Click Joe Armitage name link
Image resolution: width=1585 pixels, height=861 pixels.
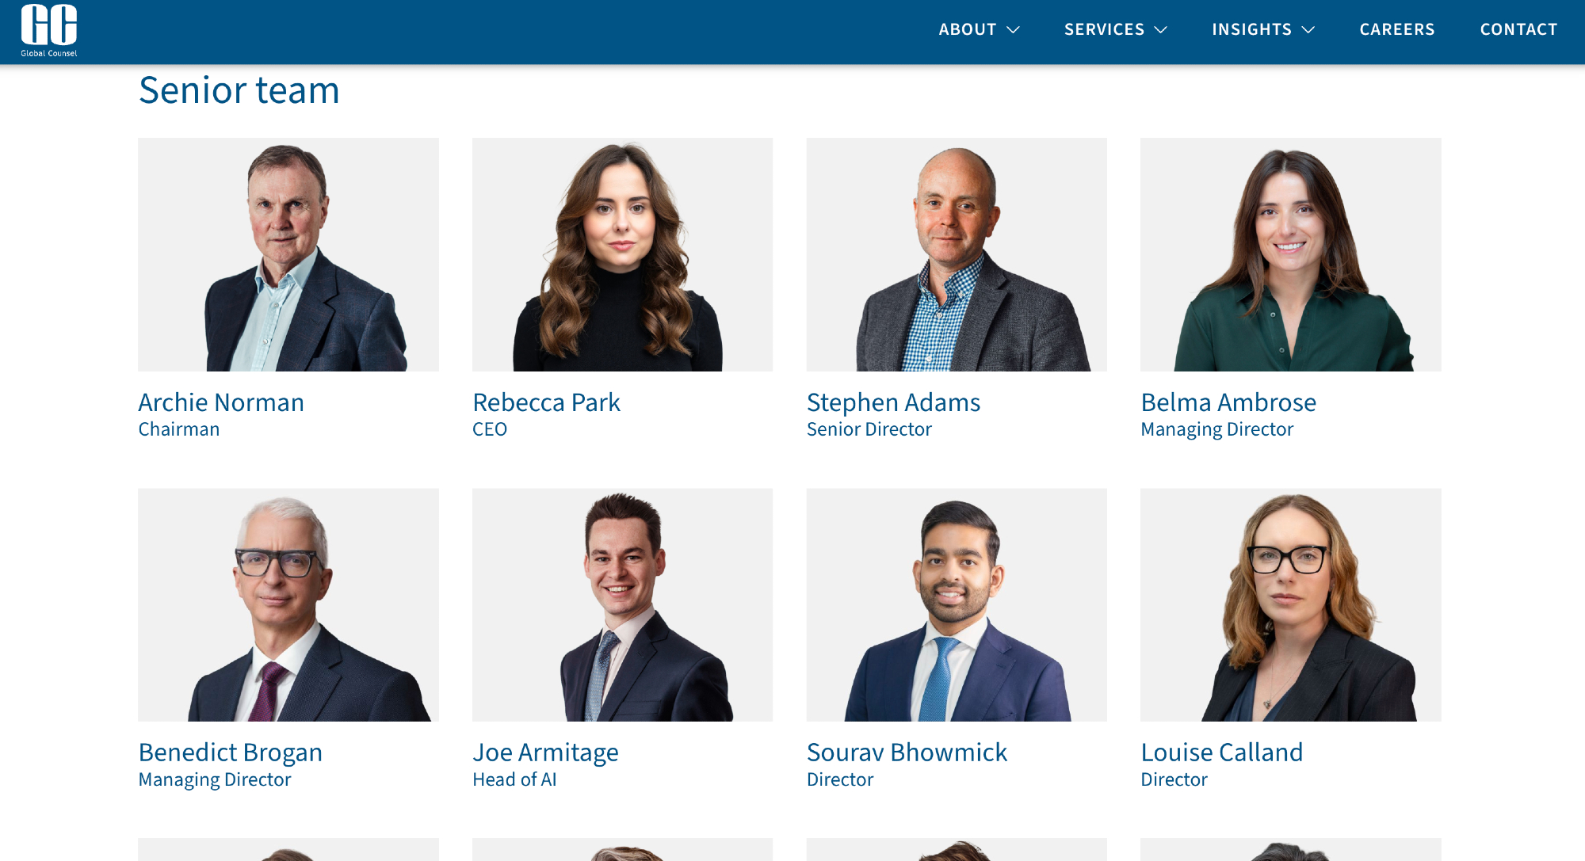[x=545, y=752]
